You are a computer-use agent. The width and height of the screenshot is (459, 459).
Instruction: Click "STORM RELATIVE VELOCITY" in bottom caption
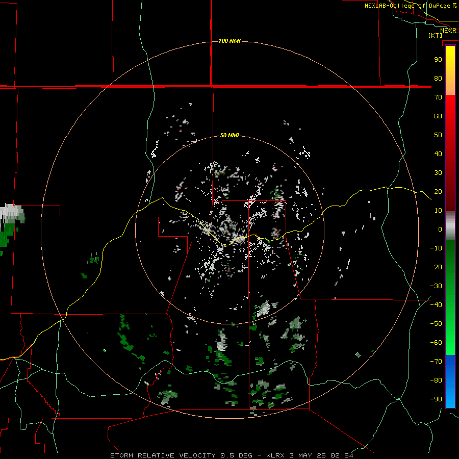coord(163,455)
